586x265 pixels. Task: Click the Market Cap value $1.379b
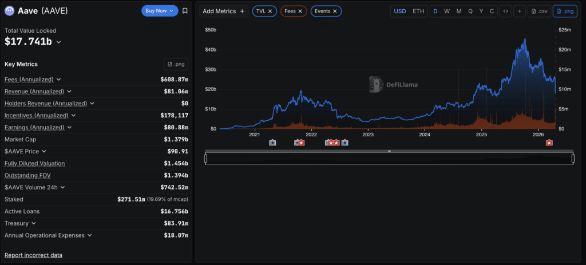click(176, 140)
